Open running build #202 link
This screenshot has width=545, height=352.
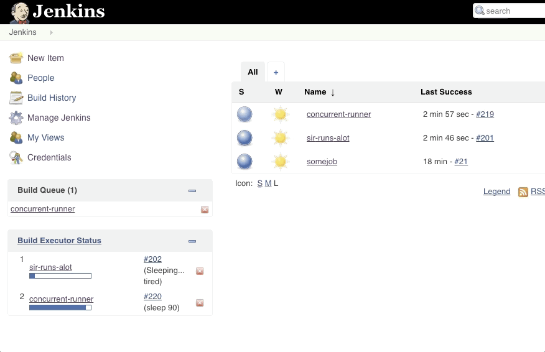pyautogui.click(x=152, y=259)
